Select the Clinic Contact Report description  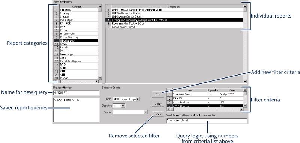(x=177, y=27)
